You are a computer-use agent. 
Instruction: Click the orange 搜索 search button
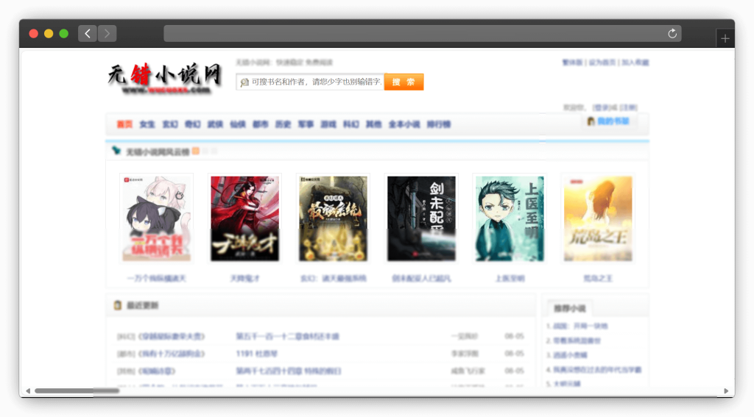click(404, 82)
